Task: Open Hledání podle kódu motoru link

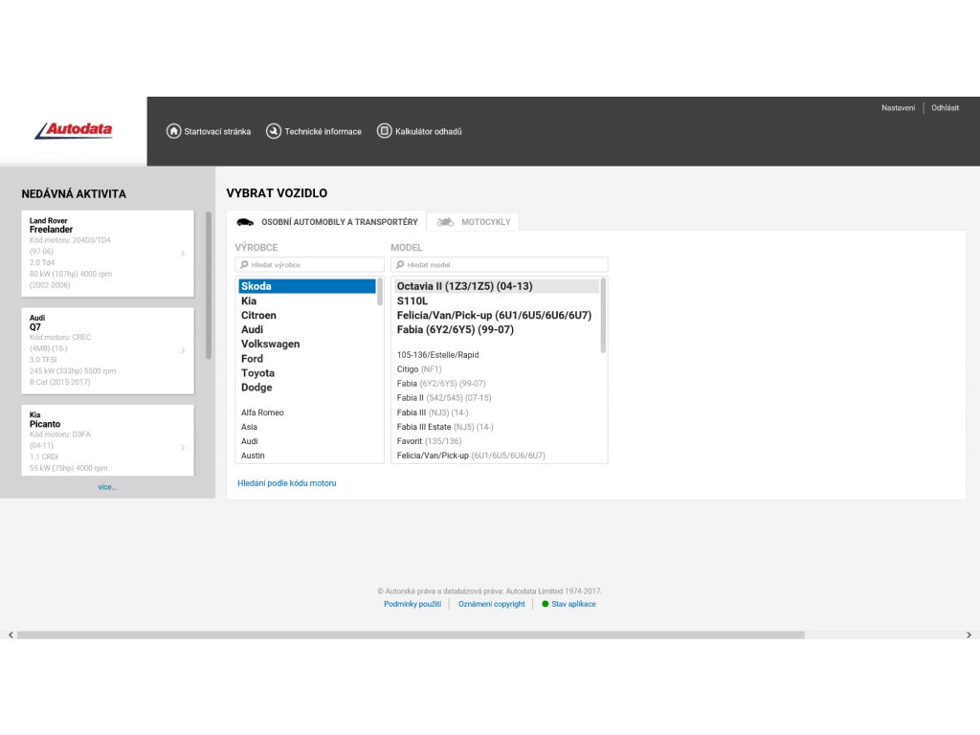Action: (287, 483)
